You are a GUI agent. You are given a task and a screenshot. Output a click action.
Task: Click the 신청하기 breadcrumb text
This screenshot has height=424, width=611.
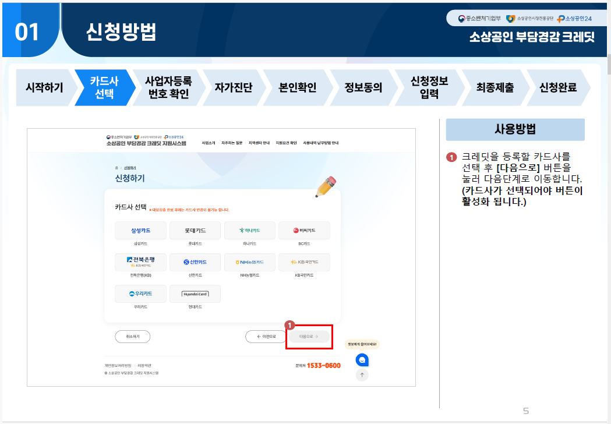coord(130,168)
